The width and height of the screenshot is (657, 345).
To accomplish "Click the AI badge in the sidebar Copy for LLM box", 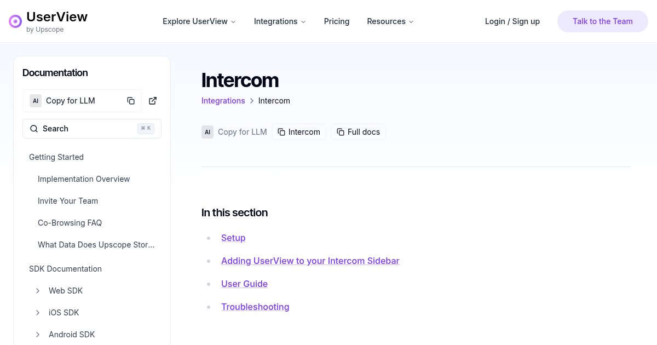I will [36, 101].
